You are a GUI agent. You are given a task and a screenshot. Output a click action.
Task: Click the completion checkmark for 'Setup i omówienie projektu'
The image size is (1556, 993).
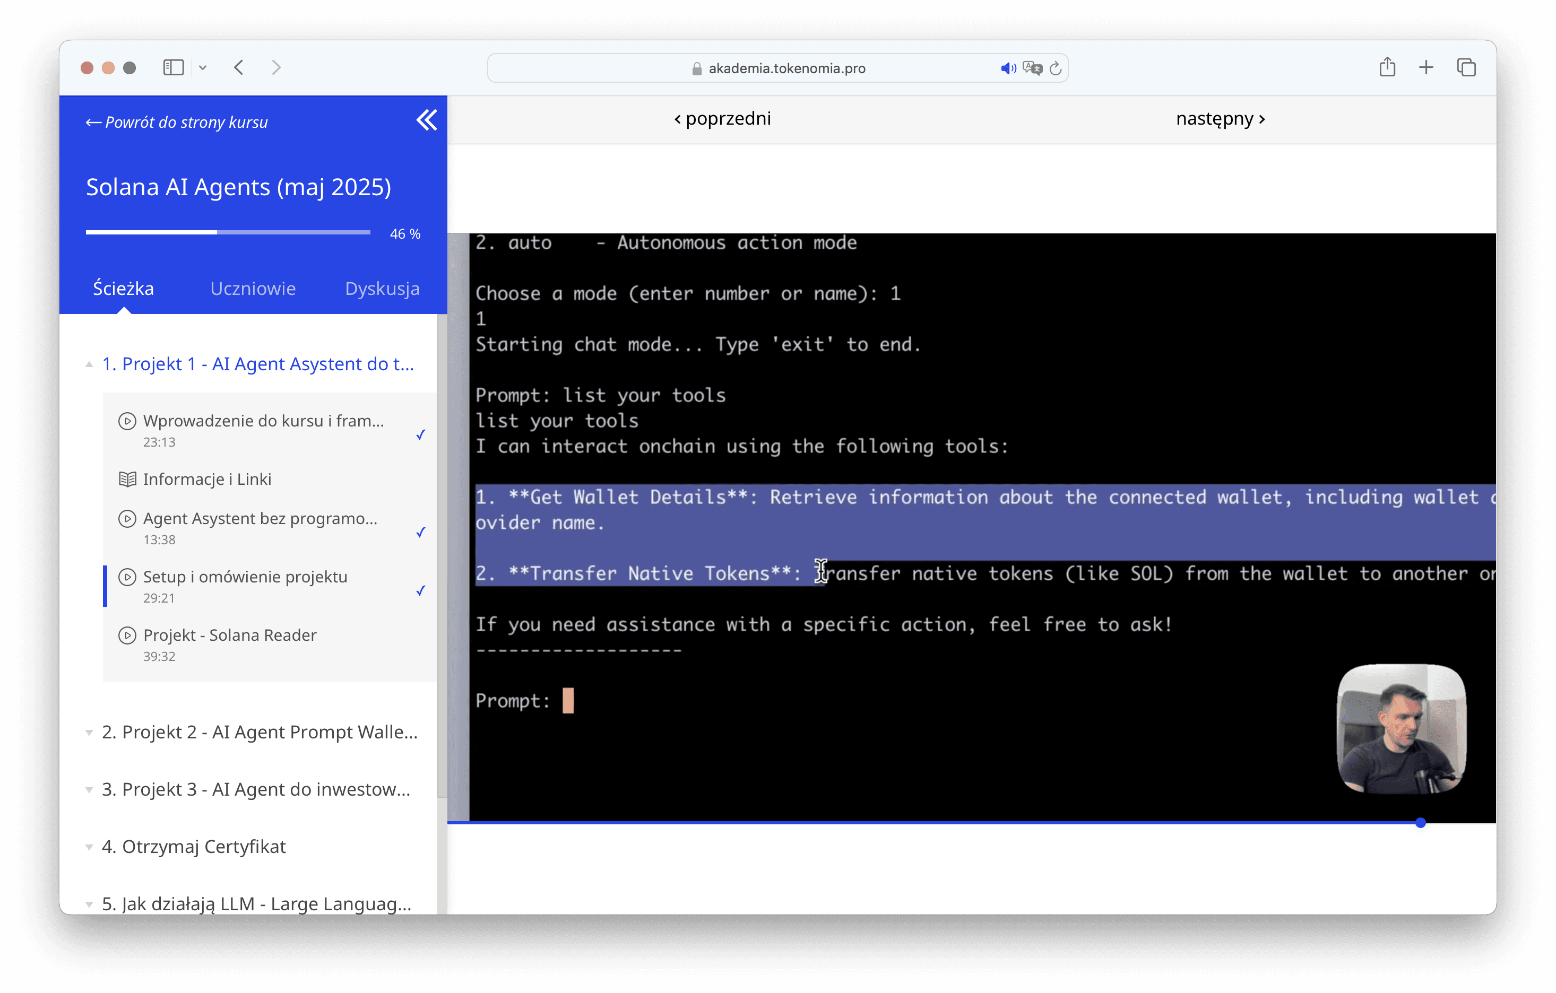coord(421,590)
